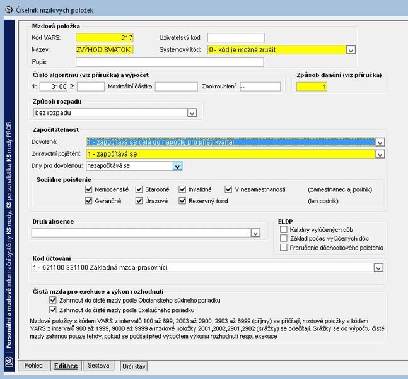The height and width of the screenshot is (379, 408).
Task: Expand the Zdravotní pojištění dropdown
Action: [380, 154]
